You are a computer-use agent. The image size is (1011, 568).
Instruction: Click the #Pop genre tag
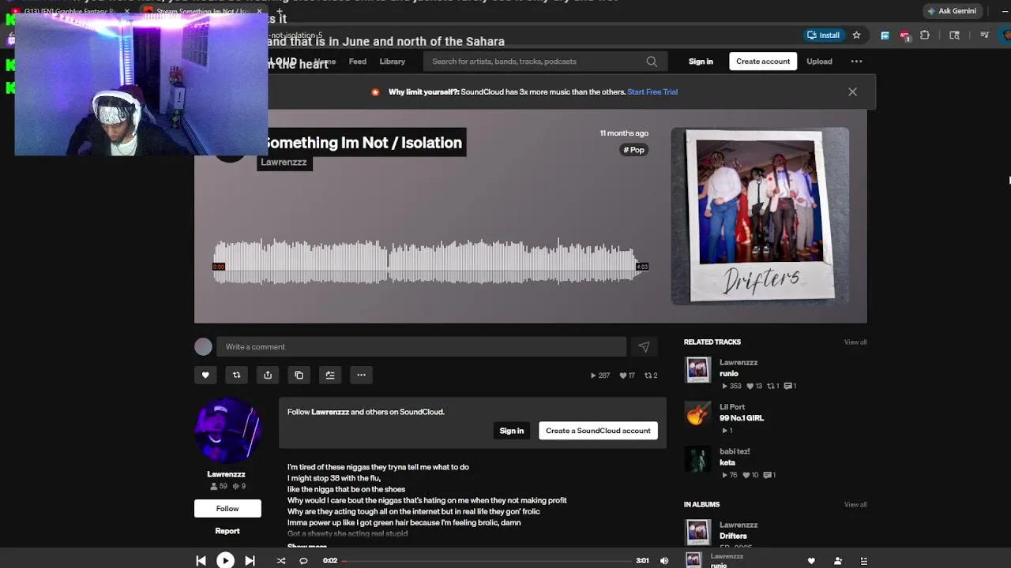[634, 150]
